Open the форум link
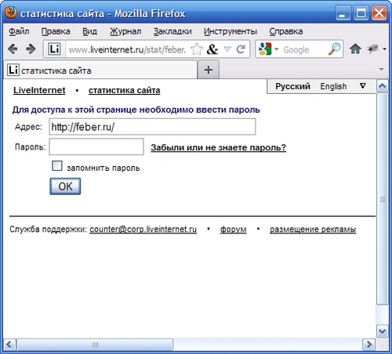Screen dimensions: 392x354 click(233, 229)
